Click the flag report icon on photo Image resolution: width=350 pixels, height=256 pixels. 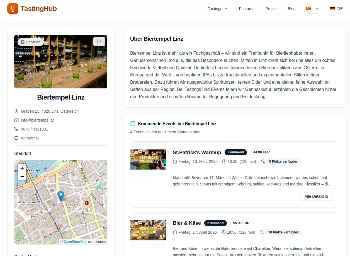pos(99,42)
